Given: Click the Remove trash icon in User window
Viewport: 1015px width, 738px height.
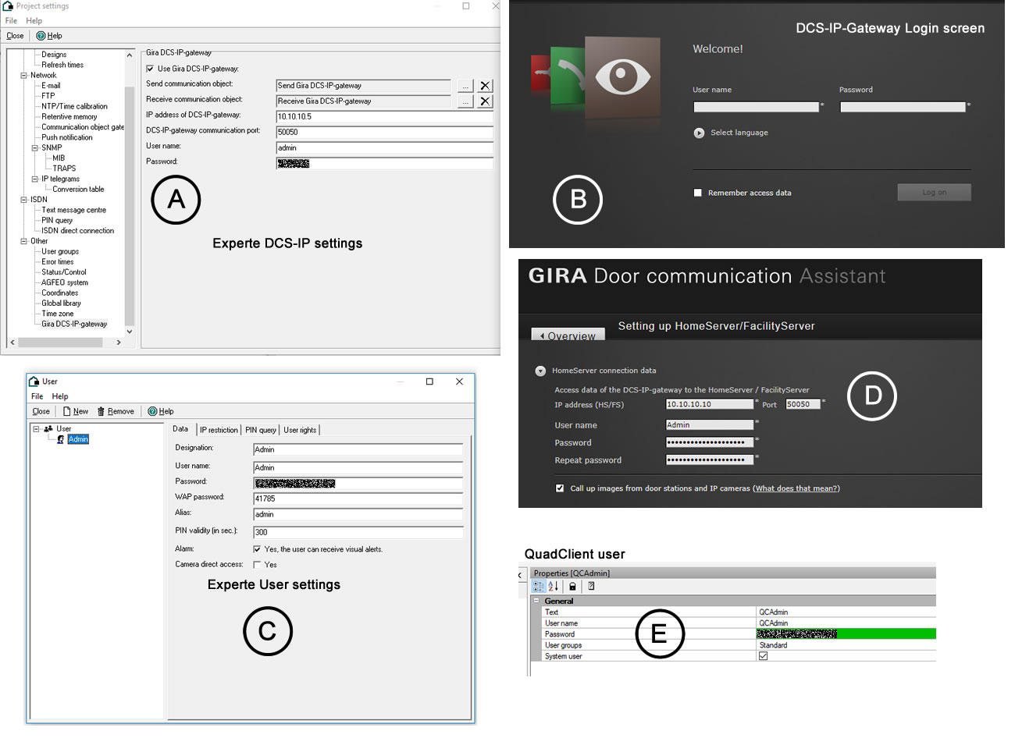Looking at the screenshot, I should pos(101,411).
